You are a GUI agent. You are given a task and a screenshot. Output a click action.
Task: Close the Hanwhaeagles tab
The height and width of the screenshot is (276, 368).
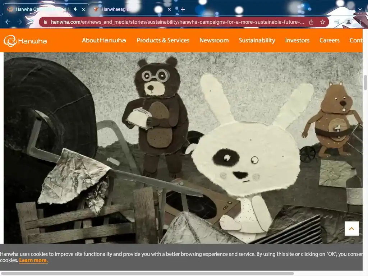pos(169,9)
